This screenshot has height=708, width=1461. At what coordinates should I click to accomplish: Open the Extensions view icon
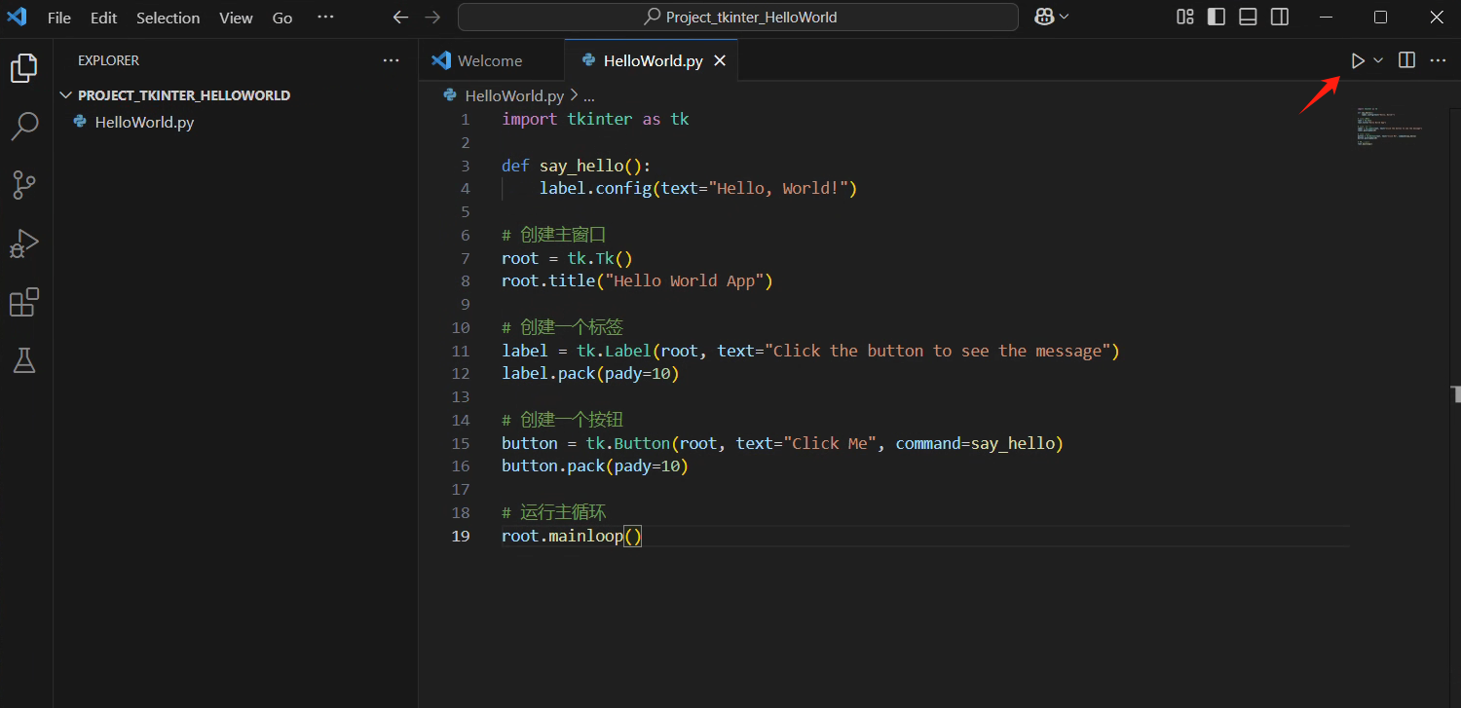(24, 303)
